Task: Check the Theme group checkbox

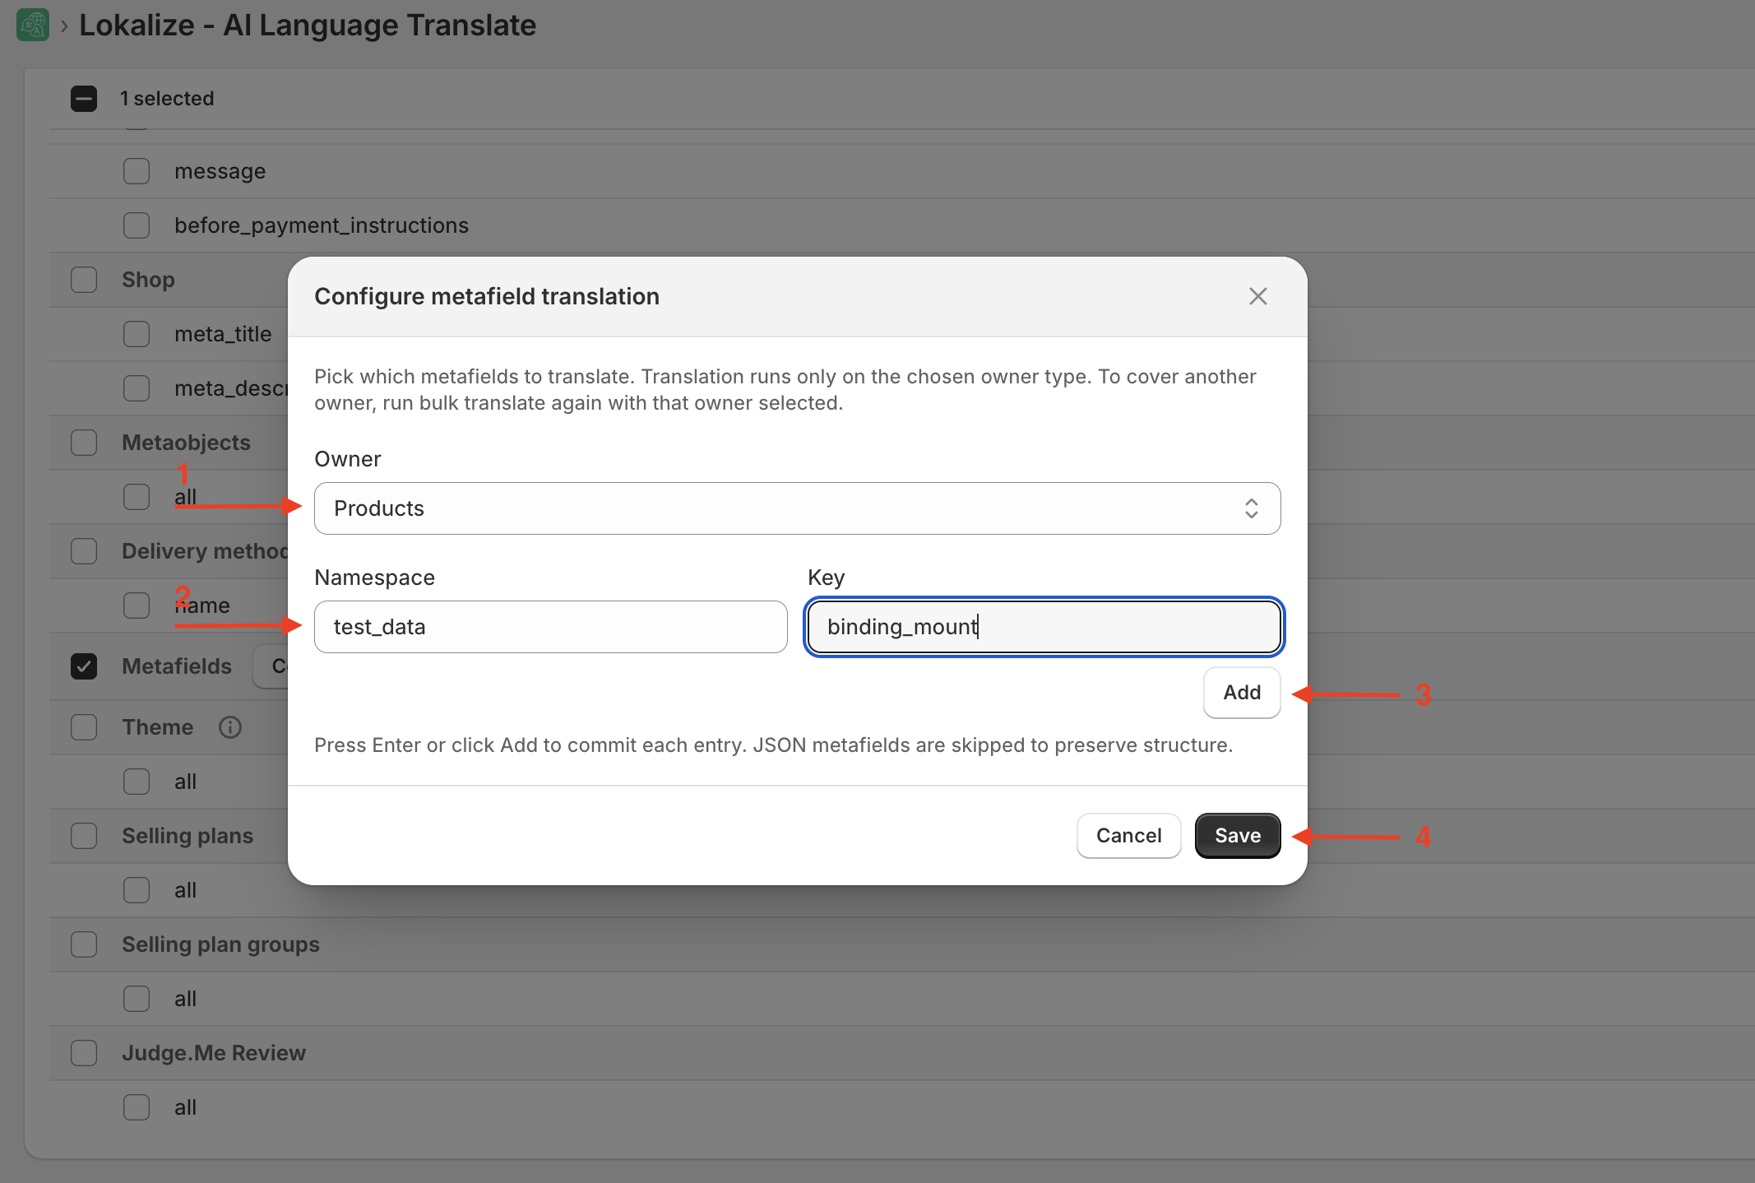Action: tap(84, 727)
